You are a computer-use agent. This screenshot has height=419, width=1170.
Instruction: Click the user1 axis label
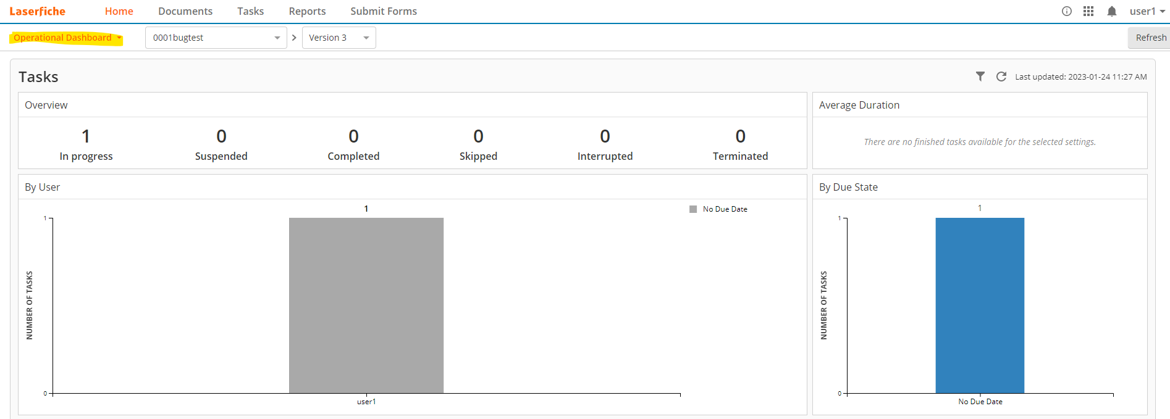tap(366, 402)
